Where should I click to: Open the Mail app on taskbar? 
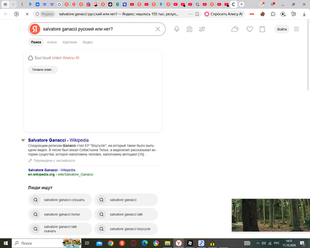point(99,243)
